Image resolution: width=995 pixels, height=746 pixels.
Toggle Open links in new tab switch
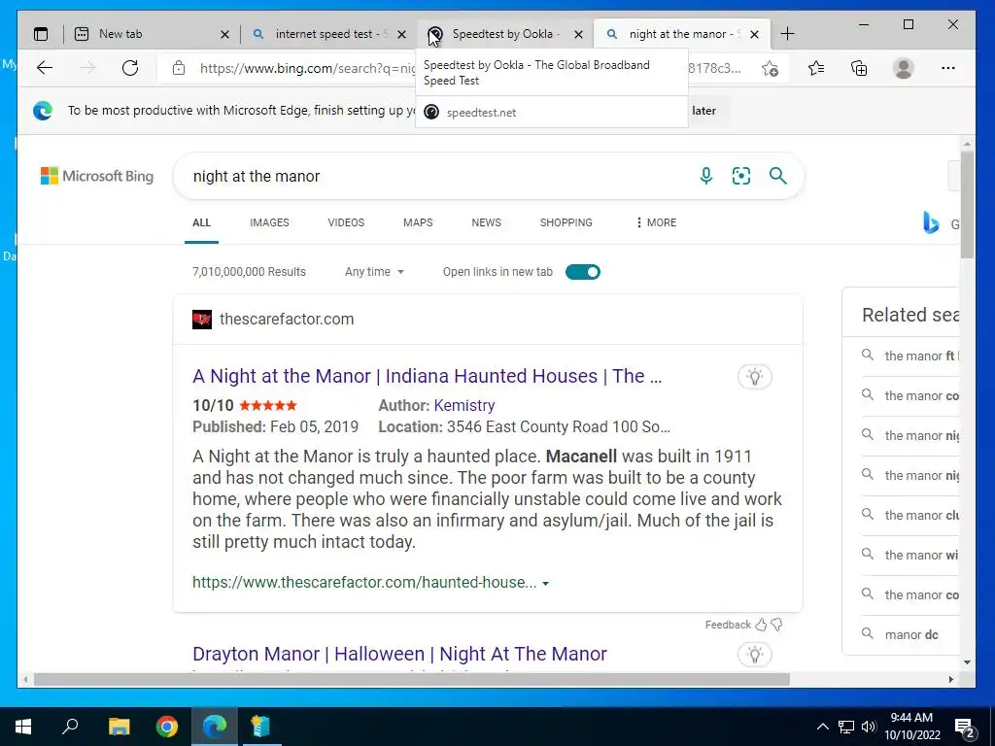(583, 272)
